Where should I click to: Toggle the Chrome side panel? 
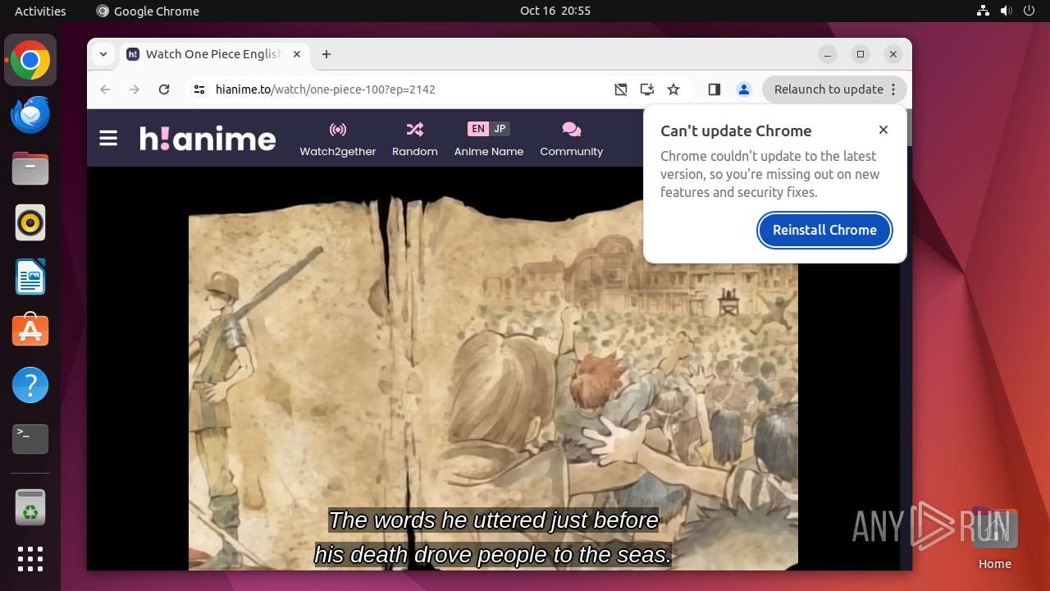(714, 89)
